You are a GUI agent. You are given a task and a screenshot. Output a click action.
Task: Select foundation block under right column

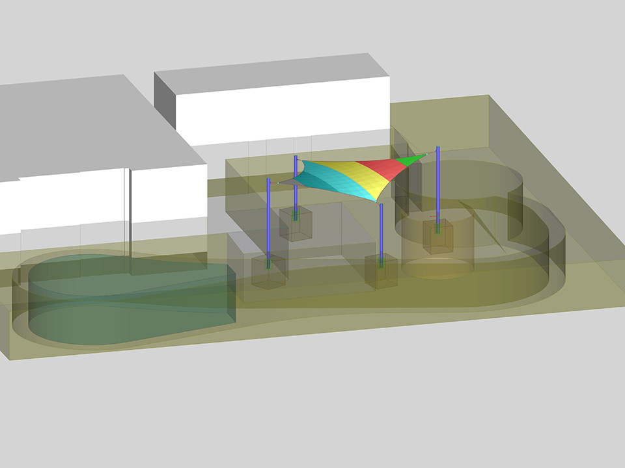point(439,236)
